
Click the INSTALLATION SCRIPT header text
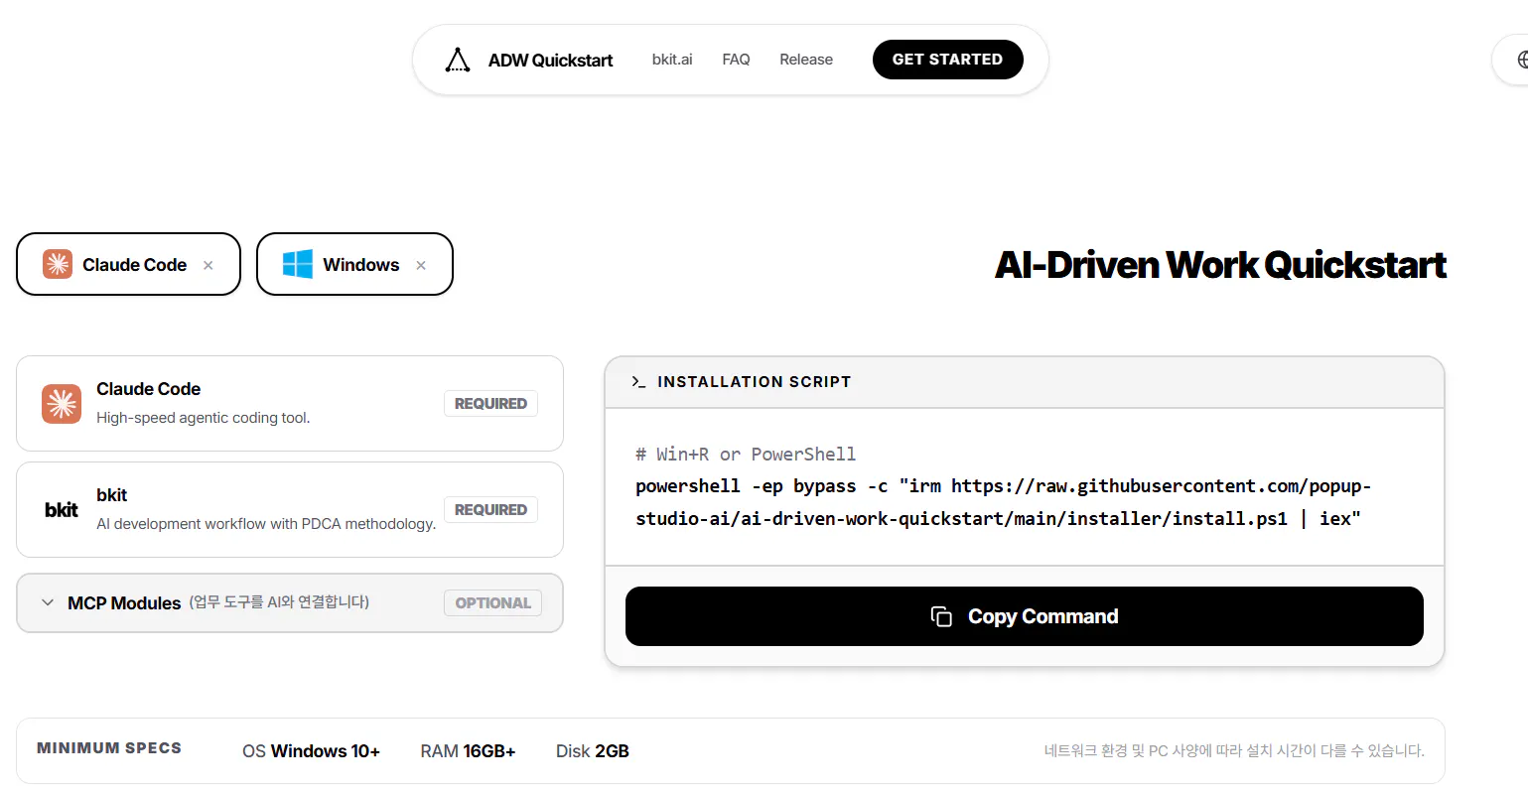(755, 382)
